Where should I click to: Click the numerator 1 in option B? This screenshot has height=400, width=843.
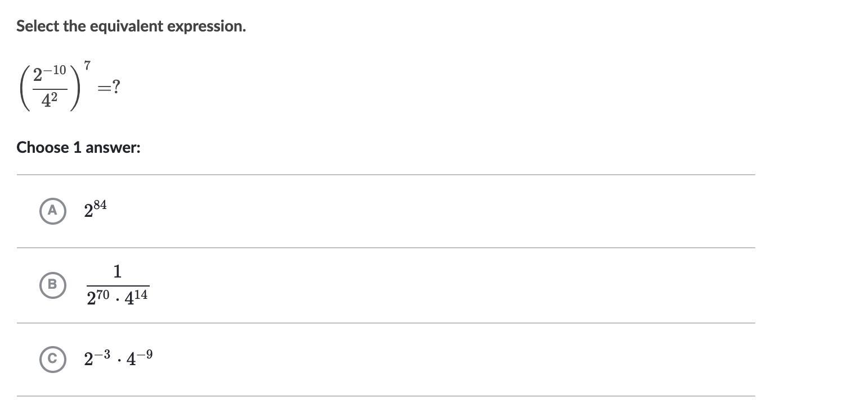tap(117, 272)
